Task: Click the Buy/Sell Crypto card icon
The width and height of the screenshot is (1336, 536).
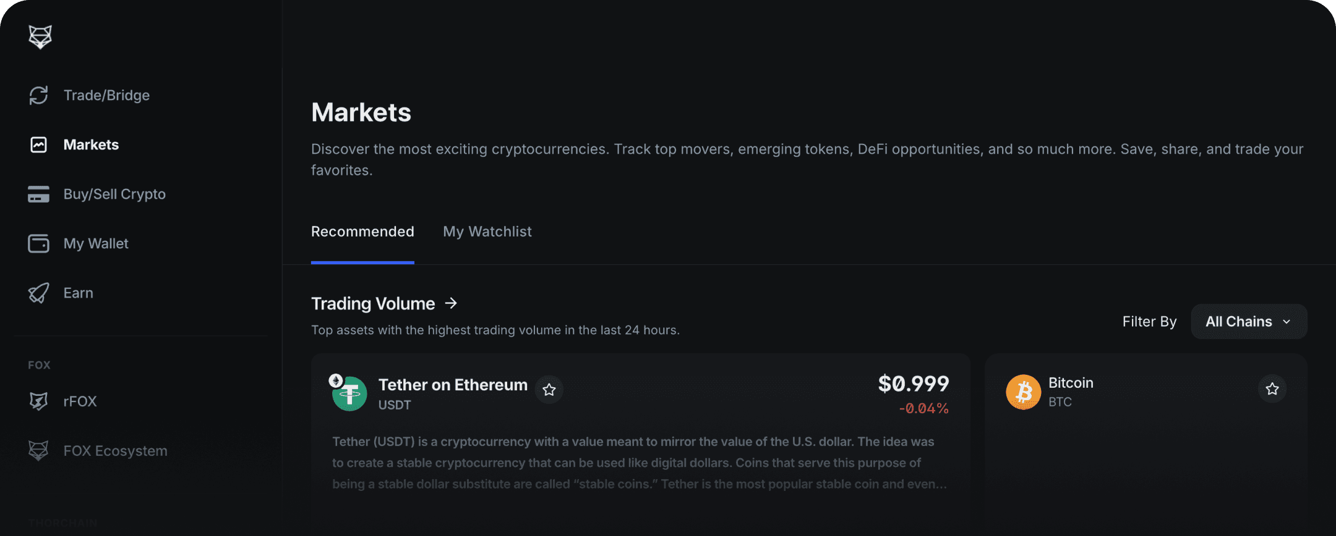Action: click(38, 194)
